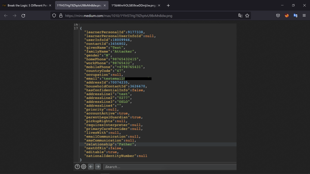Switch to the 1*5bWinrfrOLS859cwDDmjUw.png tab
The width and height of the screenshot is (310, 174).
[x=136, y=5]
